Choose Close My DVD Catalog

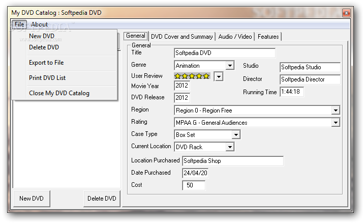pos(59,93)
